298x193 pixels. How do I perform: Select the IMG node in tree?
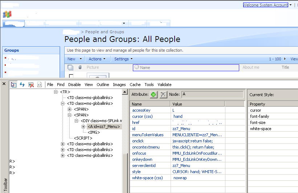(94, 132)
